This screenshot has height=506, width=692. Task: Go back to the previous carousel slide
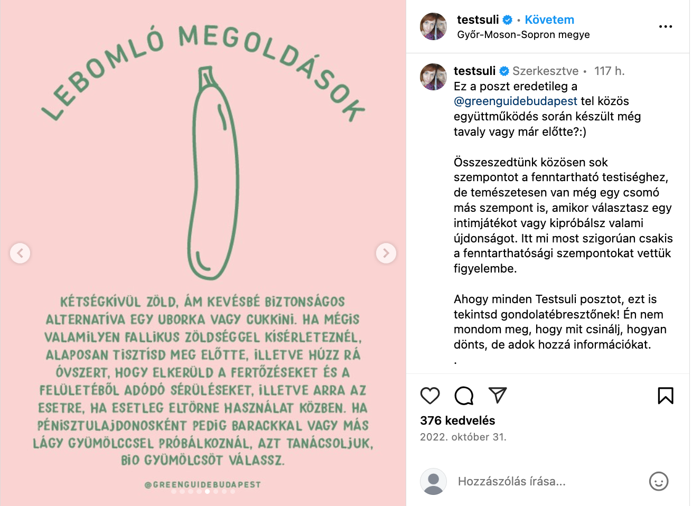(20, 253)
